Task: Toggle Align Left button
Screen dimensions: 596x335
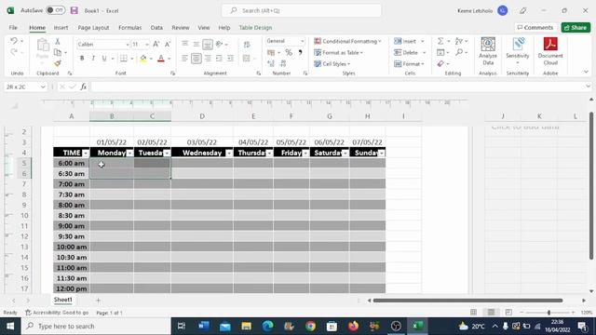Action: (x=184, y=58)
